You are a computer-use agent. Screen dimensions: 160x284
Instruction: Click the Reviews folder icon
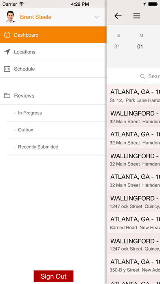tap(7, 95)
